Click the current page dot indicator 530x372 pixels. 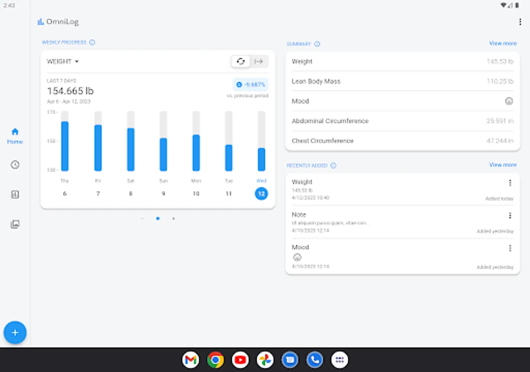click(158, 219)
